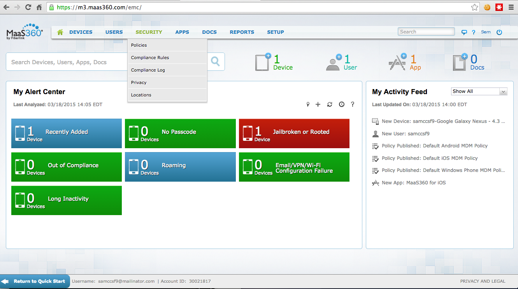Click the new device icon in Activity Feed
Screen dimensions: 518x289
(x=376, y=121)
